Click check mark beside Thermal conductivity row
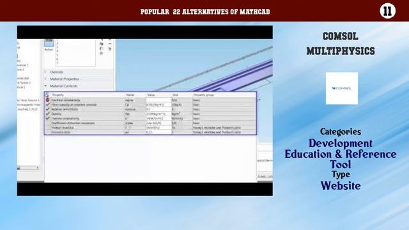Viewport: 409px width, 230px height. pyautogui.click(x=47, y=118)
